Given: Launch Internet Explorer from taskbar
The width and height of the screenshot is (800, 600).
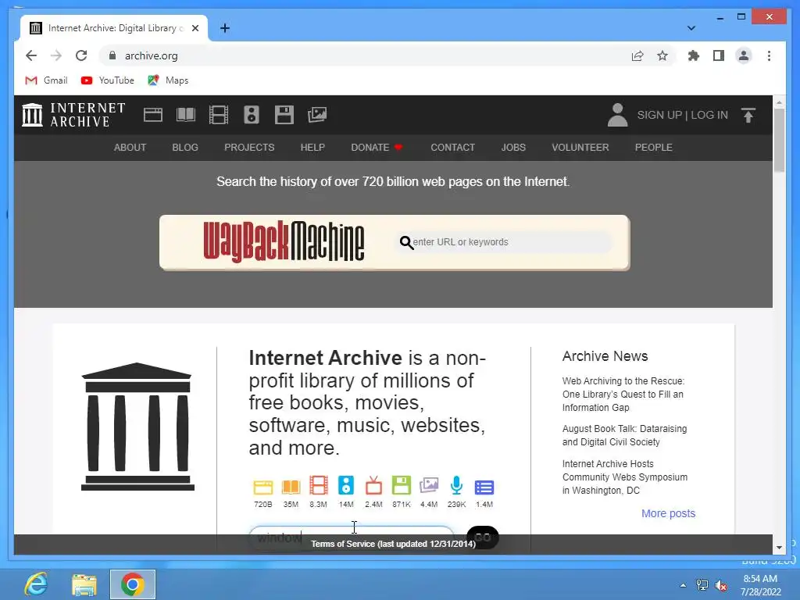Looking at the screenshot, I should tap(36, 584).
